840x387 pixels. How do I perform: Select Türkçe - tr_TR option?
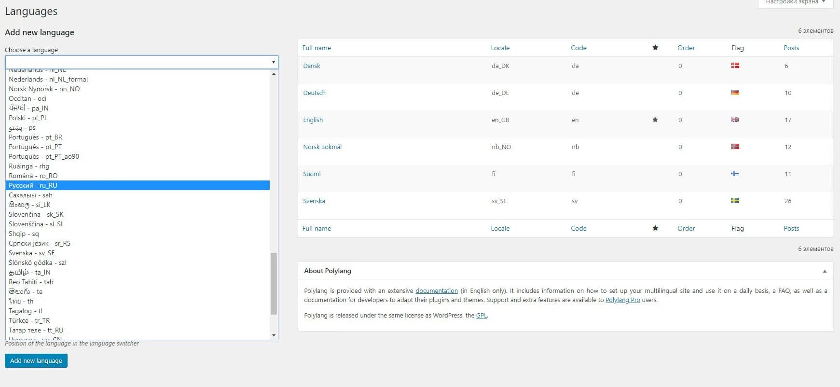coord(138,320)
